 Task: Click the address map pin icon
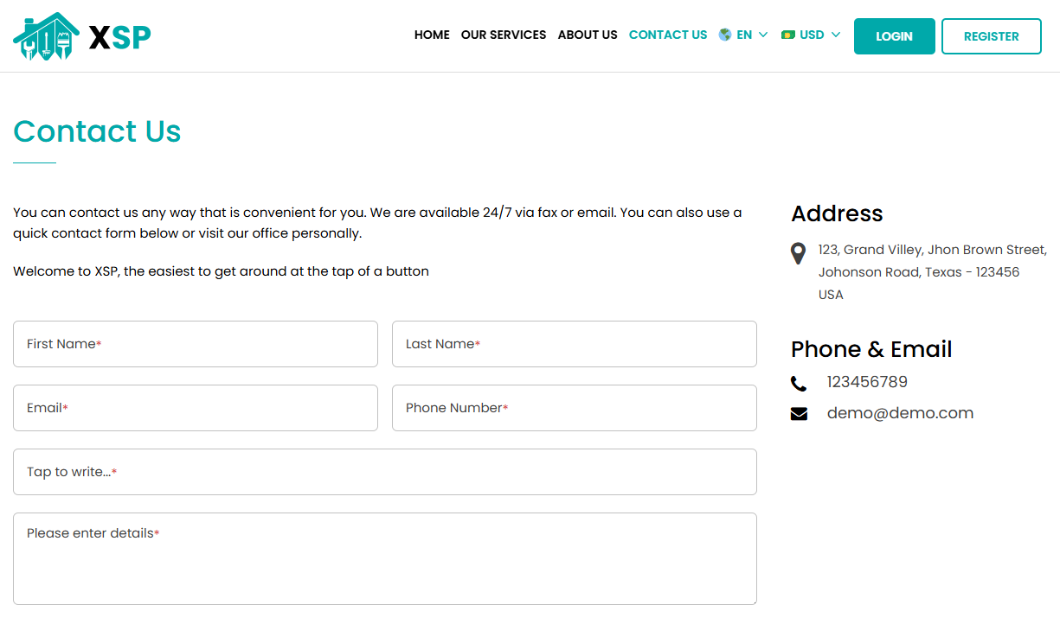[x=799, y=253]
